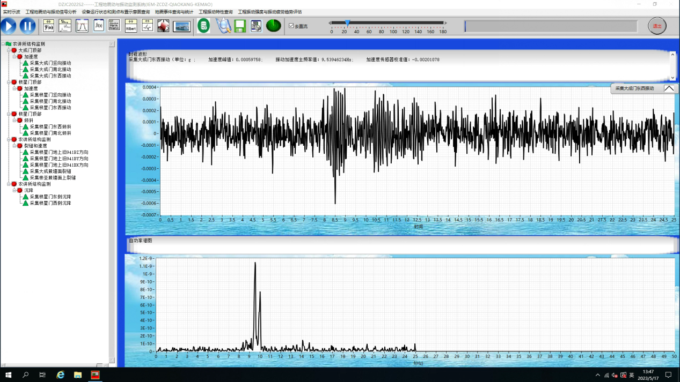680x382 pixels.
Task: Click the Harmonic Analyzer toolbar icon
Action: pyautogui.click(x=114, y=26)
